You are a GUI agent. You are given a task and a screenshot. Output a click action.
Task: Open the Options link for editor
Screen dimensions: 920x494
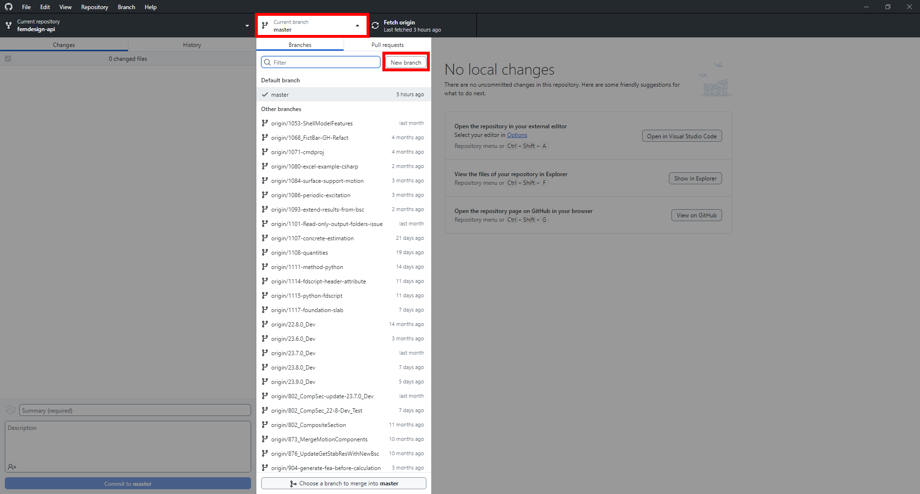point(517,135)
